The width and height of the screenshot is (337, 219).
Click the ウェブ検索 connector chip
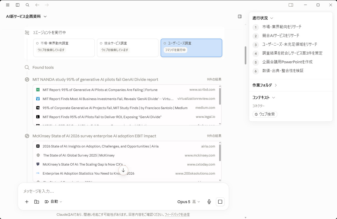pos(265,114)
